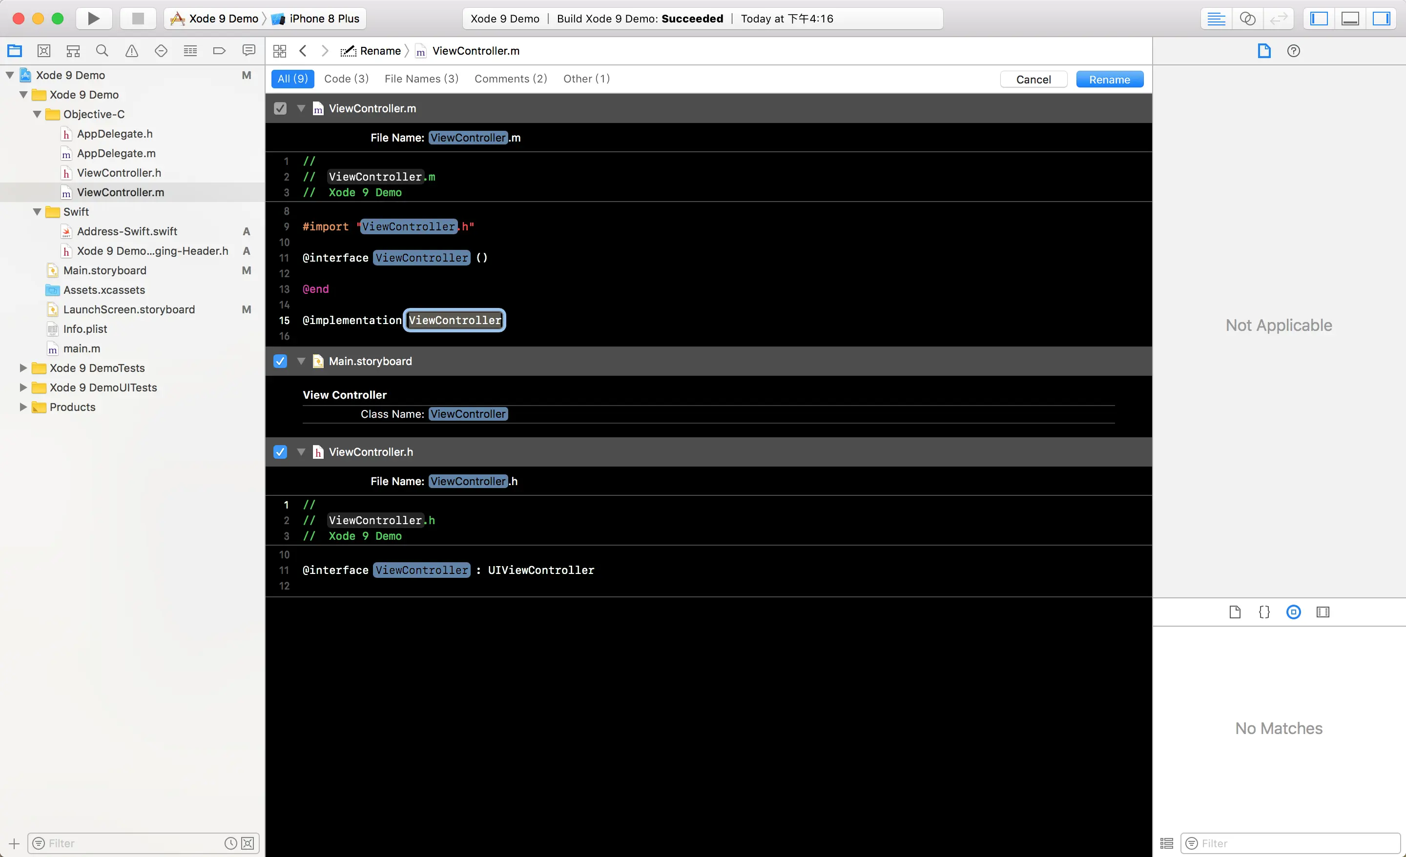Click the Run (play) button
The image size is (1406, 857).
(x=94, y=18)
